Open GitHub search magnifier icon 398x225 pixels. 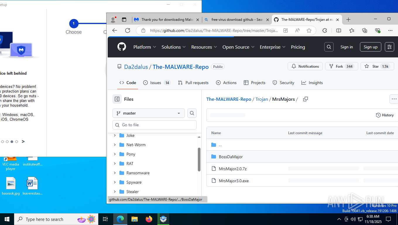329,47
